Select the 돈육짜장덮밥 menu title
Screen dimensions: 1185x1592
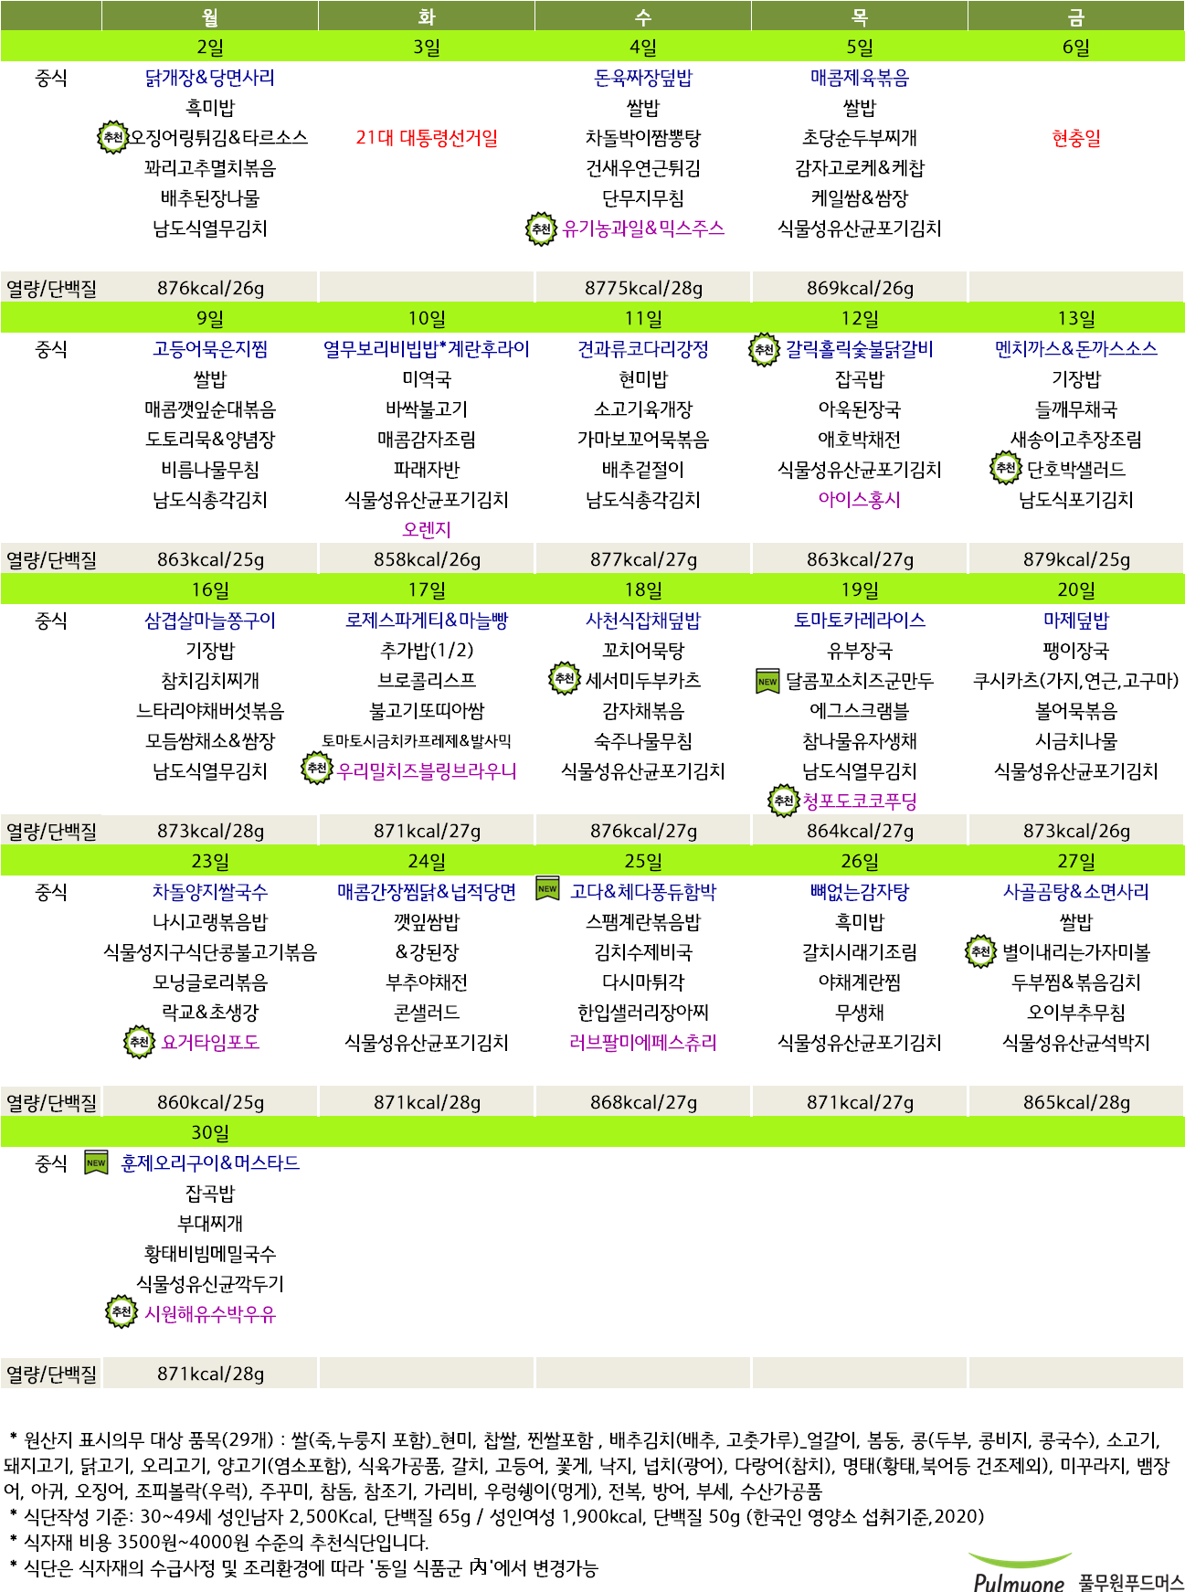pyautogui.click(x=643, y=79)
